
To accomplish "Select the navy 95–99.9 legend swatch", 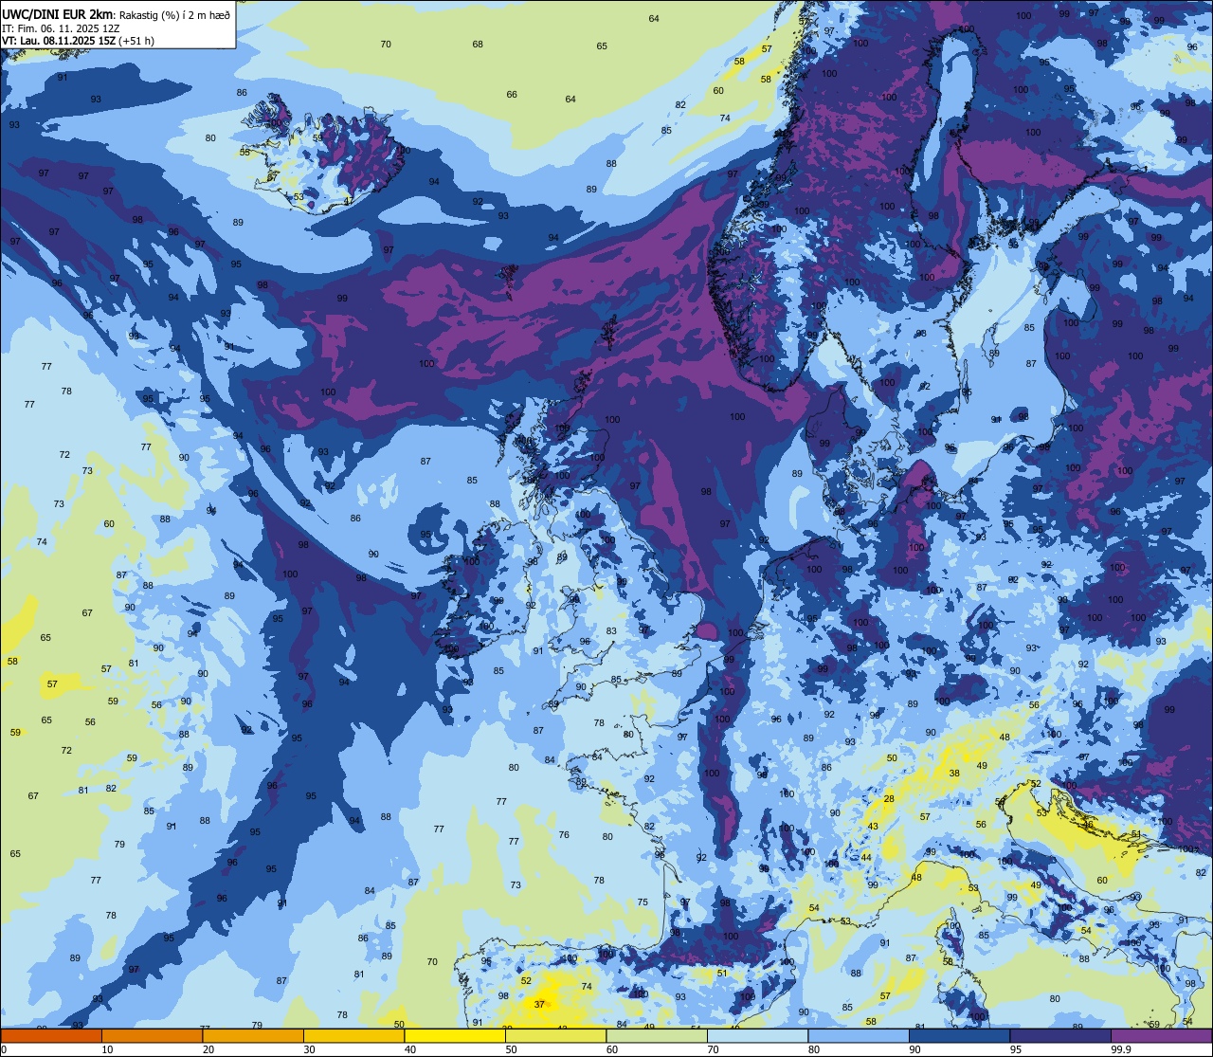I will (1060, 1035).
